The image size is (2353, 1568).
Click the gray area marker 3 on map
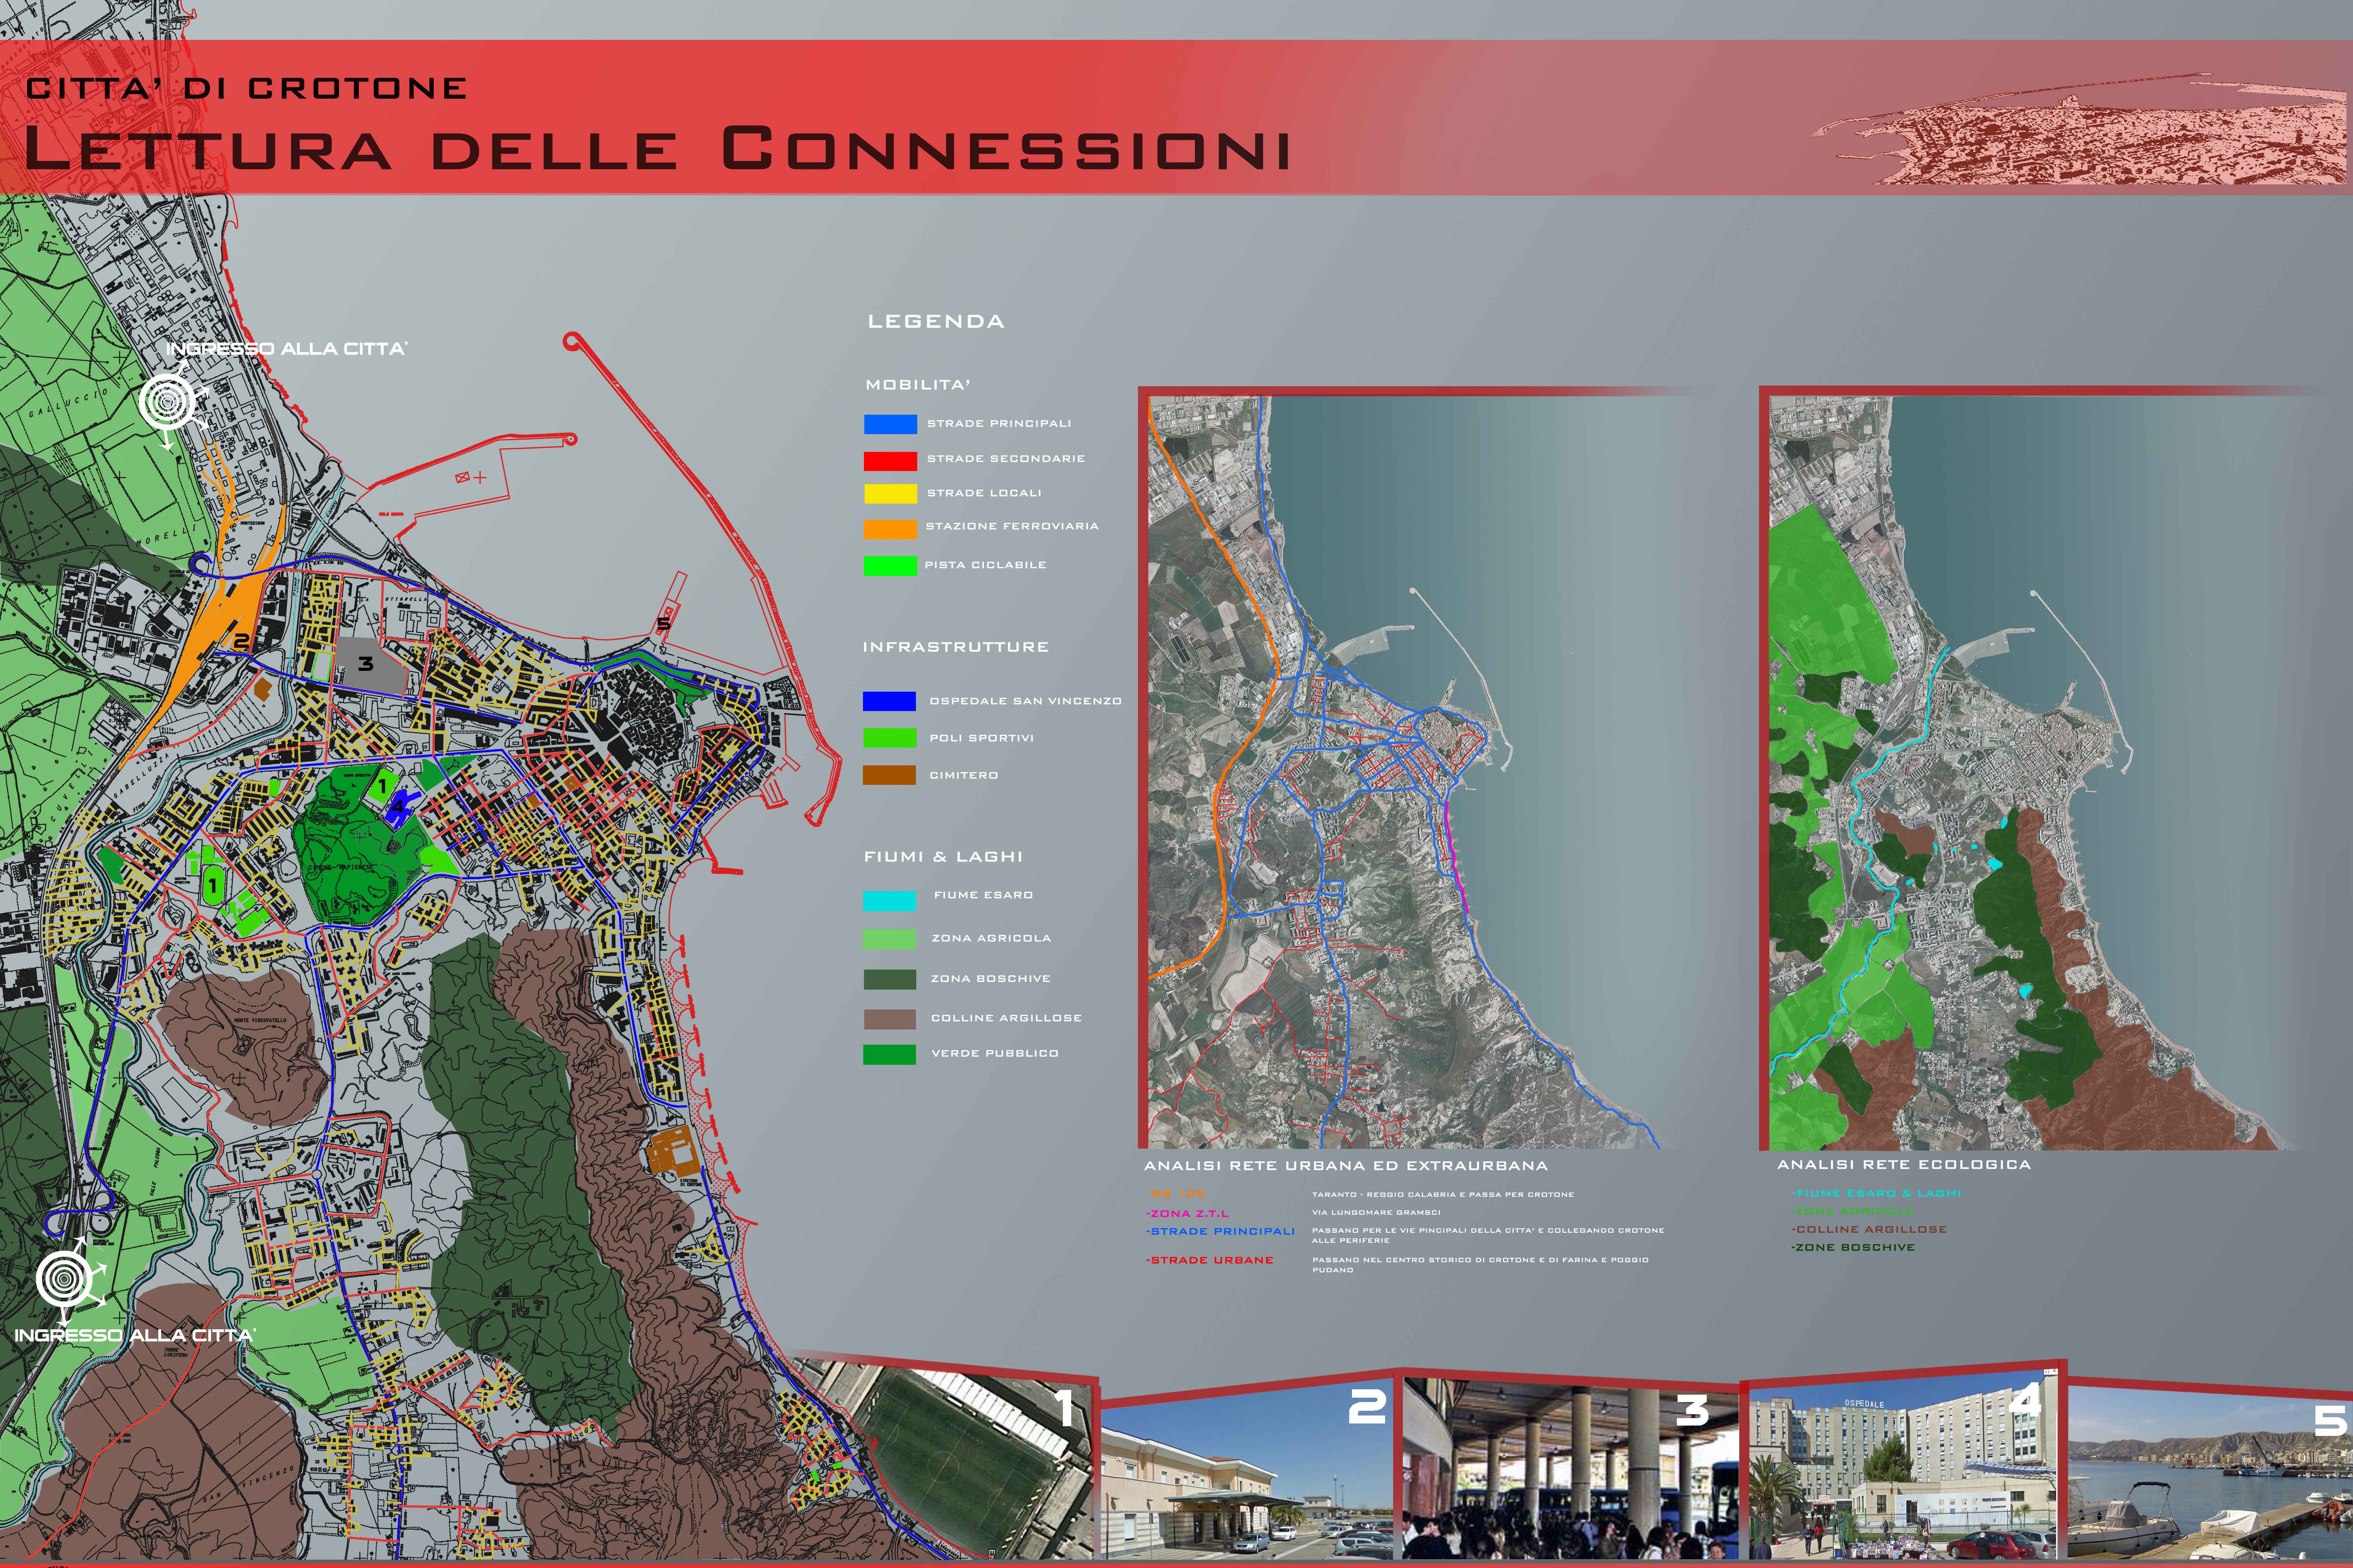(366, 664)
